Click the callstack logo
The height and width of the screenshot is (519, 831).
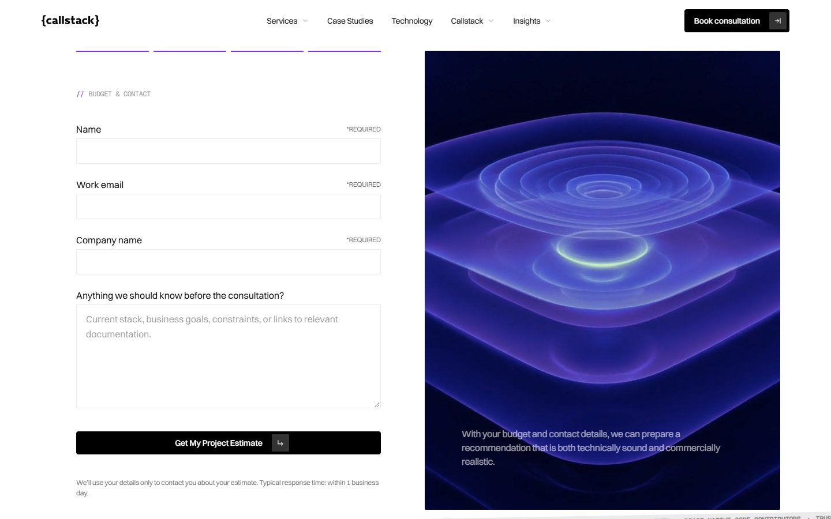point(70,21)
